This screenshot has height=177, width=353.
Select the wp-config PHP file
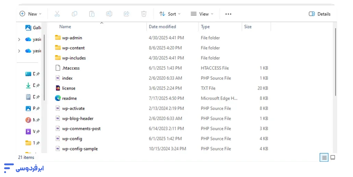tap(72, 139)
